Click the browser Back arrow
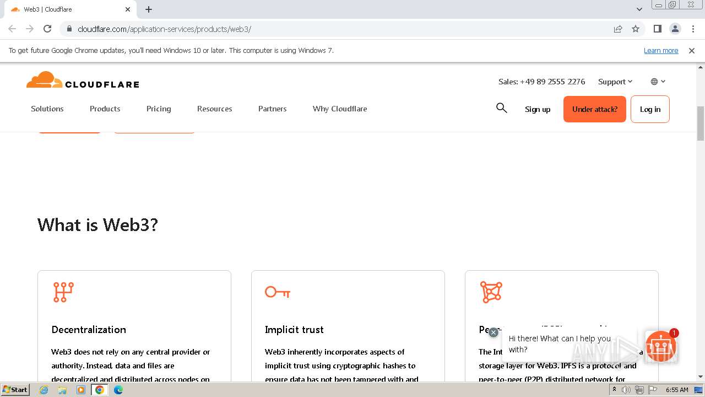This screenshot has height=397, width=705. pos(12,29)
